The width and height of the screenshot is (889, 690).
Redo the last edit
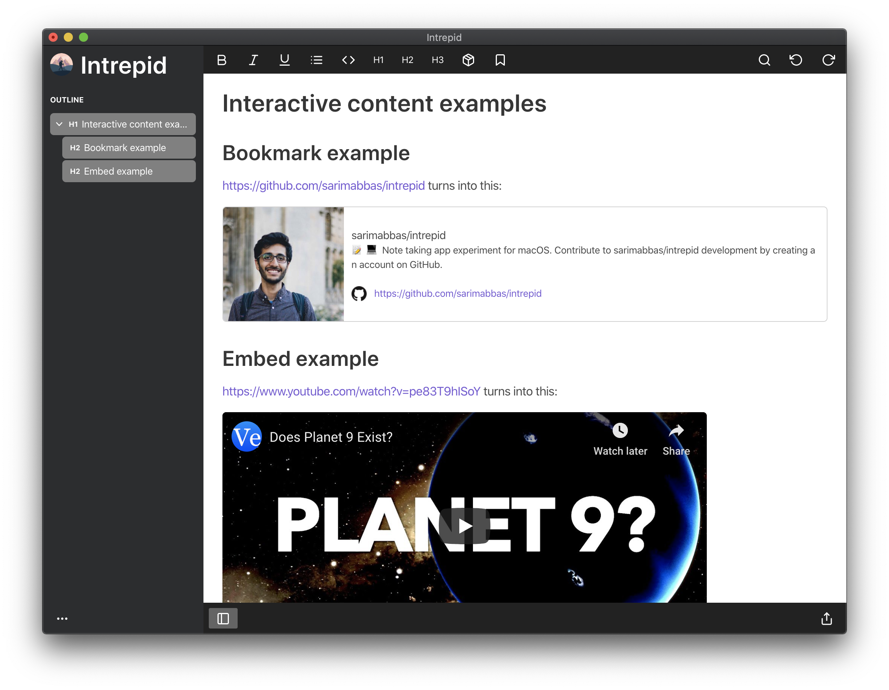pos(828,60)
